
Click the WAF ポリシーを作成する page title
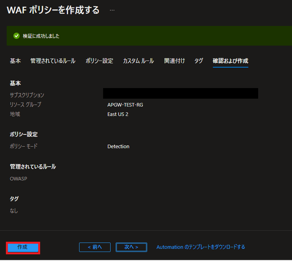pyautogui.click(x=53, y=10)
